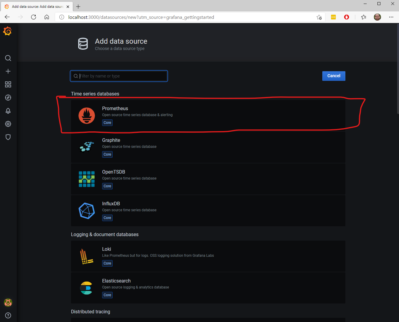Viewport: 399px width, 322px height.
Task: Open the Grafana home logo
Action: pyautogui.click(x=7, y=31)
